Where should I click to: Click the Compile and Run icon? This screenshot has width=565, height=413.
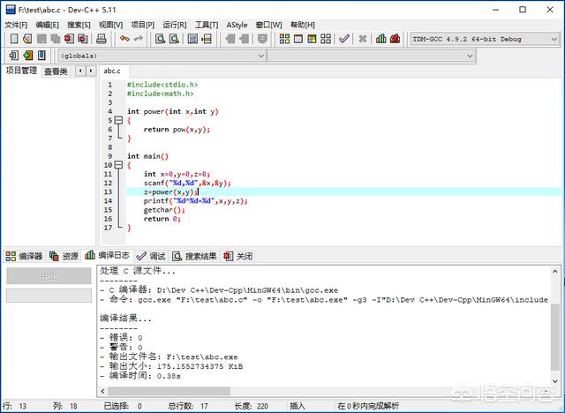312,39
